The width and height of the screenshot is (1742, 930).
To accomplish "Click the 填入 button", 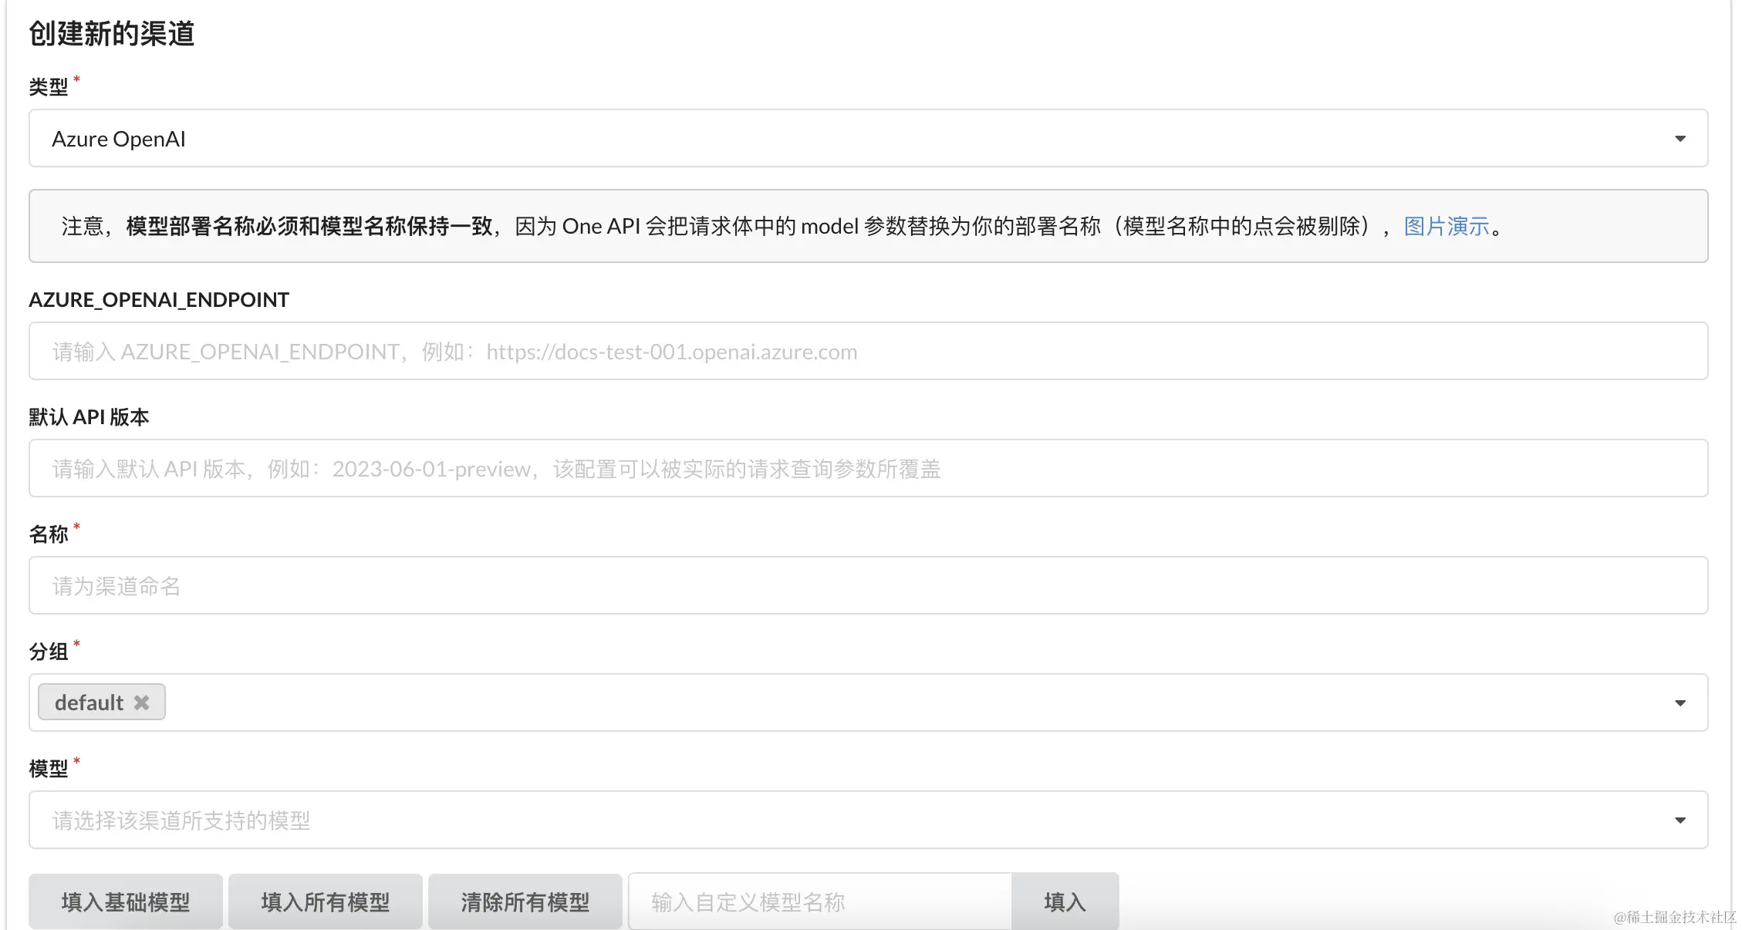I will 1065,901.
